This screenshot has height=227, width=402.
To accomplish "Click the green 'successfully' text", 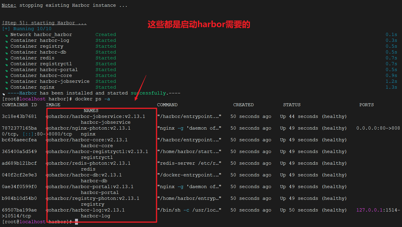I will (148, 93).
